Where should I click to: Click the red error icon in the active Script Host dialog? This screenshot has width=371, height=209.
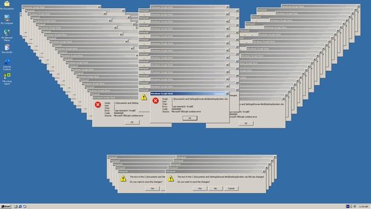155,100
